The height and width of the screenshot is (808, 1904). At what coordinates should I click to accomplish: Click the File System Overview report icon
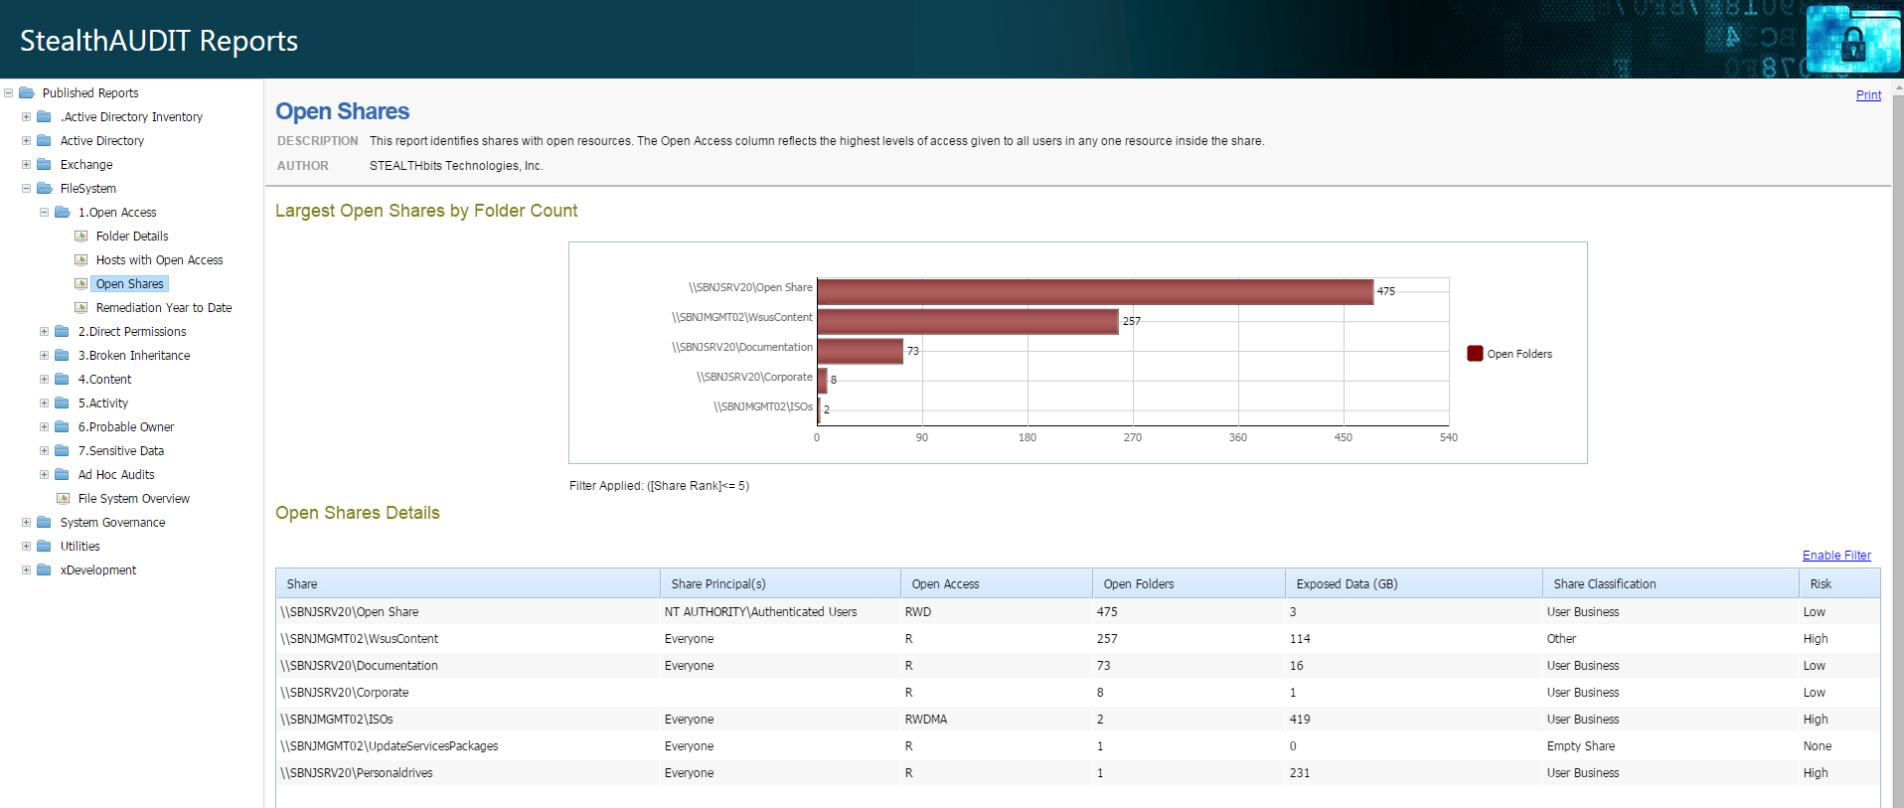coord(64,499)
